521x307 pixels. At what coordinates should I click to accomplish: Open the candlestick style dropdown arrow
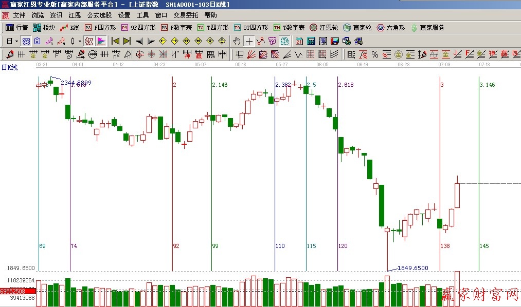point(80,41)
